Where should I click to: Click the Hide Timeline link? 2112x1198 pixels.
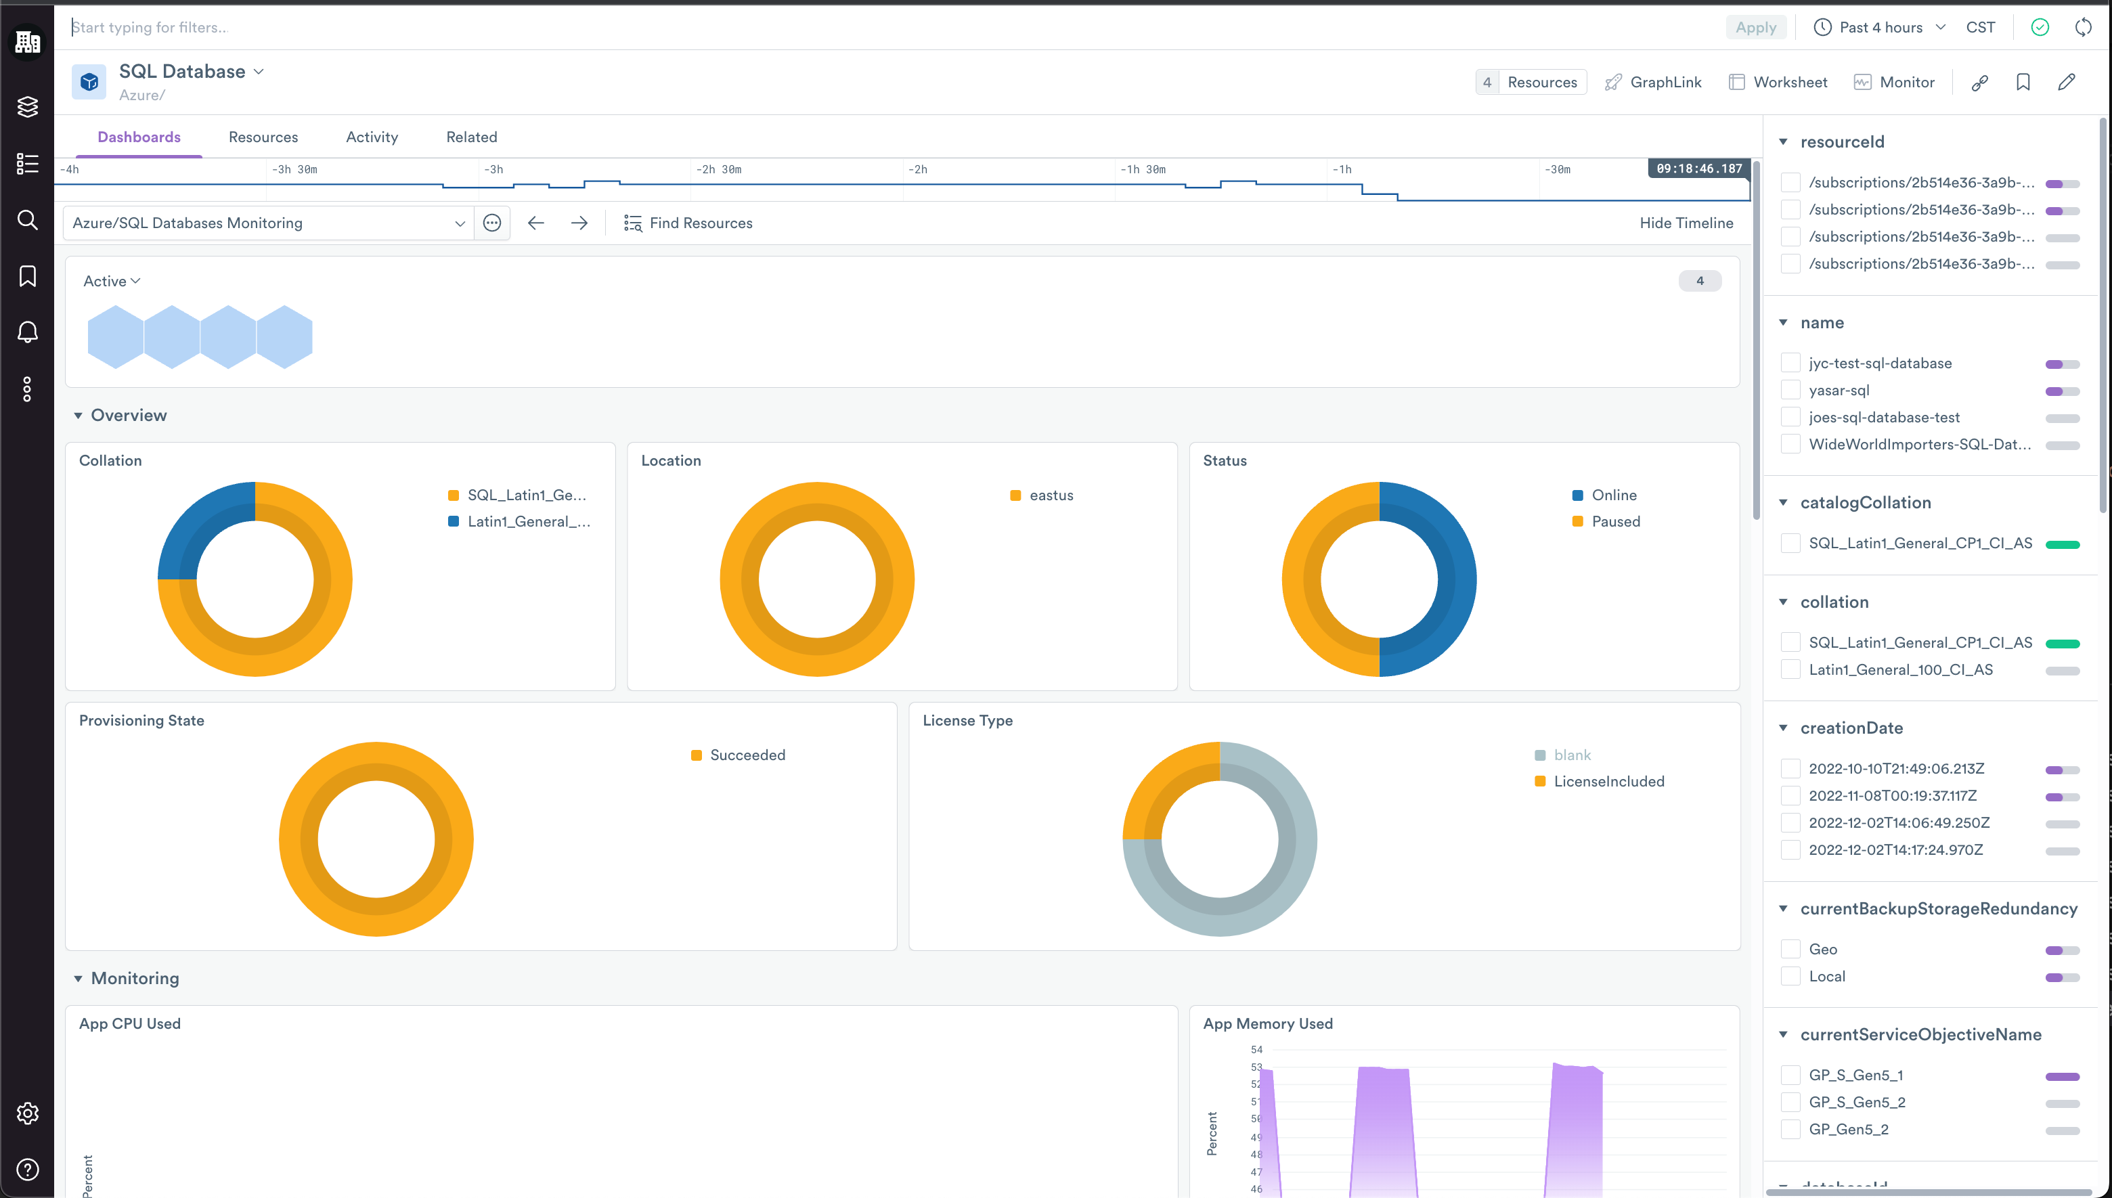[1686, 223]
